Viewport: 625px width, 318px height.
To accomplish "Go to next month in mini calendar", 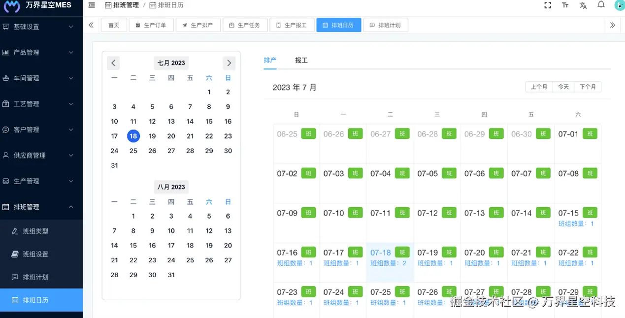I will [x=229, y=63].
